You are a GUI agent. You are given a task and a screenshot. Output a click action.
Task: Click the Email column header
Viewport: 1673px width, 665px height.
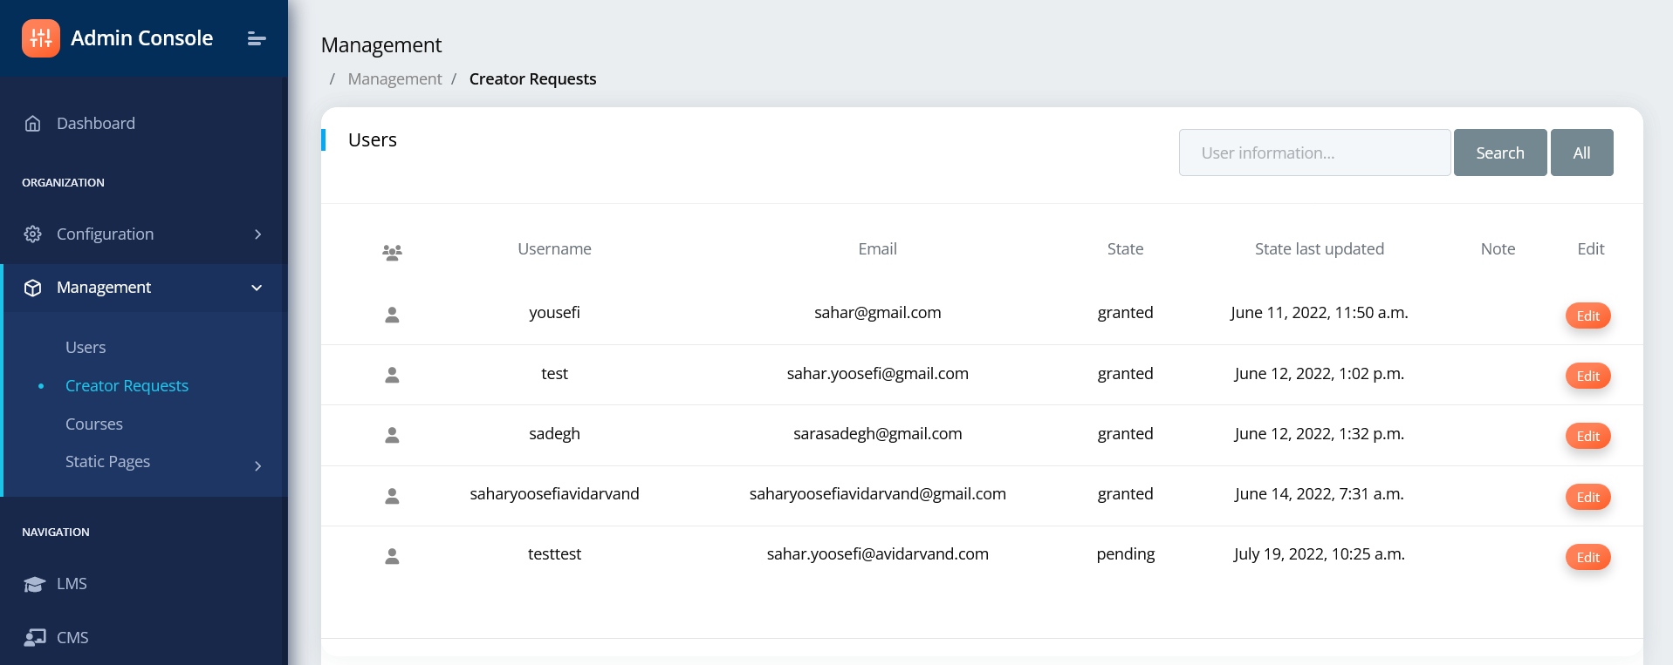point(877,249)
